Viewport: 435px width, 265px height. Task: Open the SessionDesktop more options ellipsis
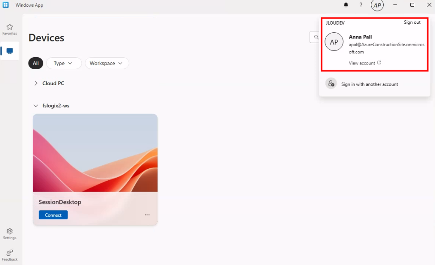[147, 215]
